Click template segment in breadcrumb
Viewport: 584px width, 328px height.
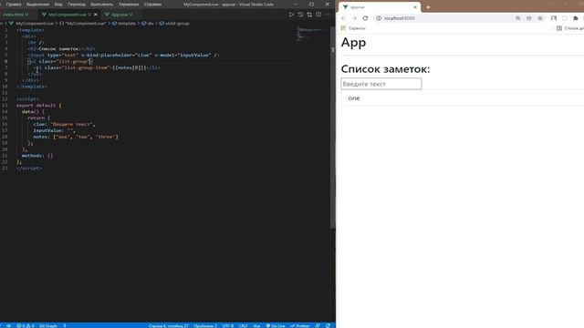[124, 24]
